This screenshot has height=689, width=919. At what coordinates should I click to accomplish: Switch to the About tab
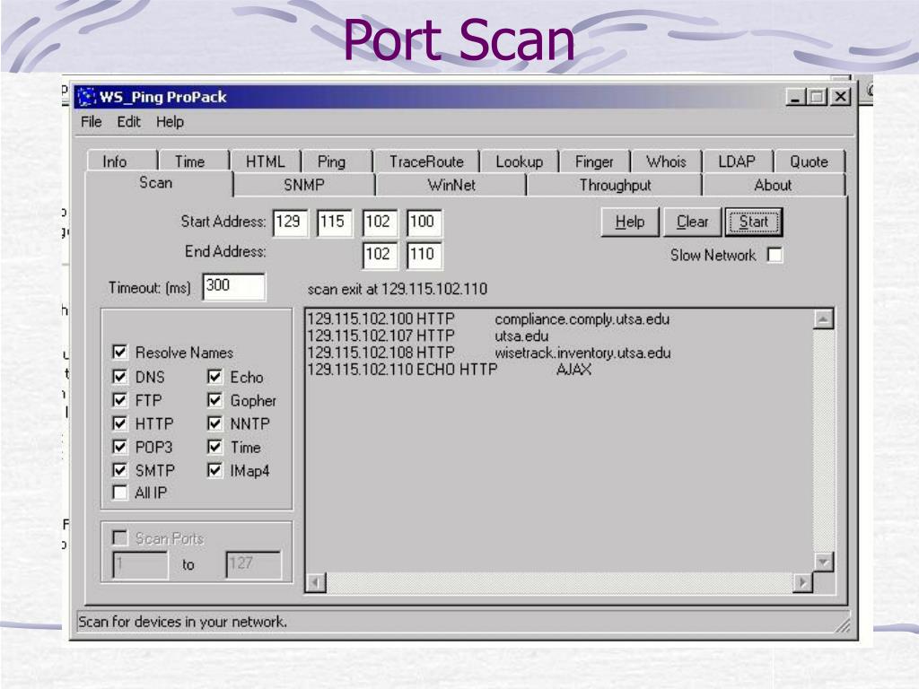773,185
